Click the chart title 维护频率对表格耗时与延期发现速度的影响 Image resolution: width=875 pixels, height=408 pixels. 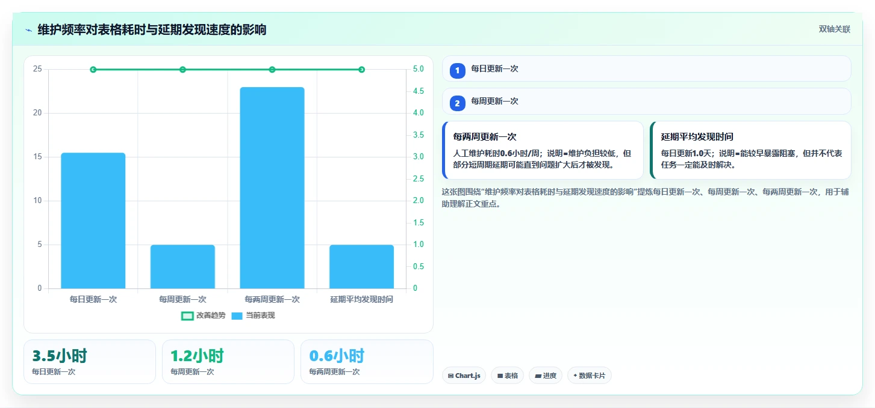click(152, 29)
